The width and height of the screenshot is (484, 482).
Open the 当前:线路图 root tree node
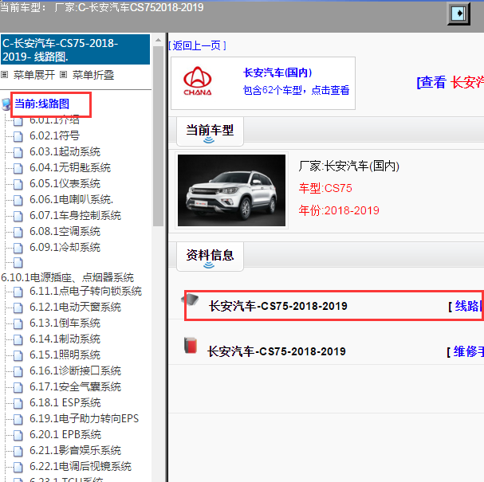click(41, 104)
